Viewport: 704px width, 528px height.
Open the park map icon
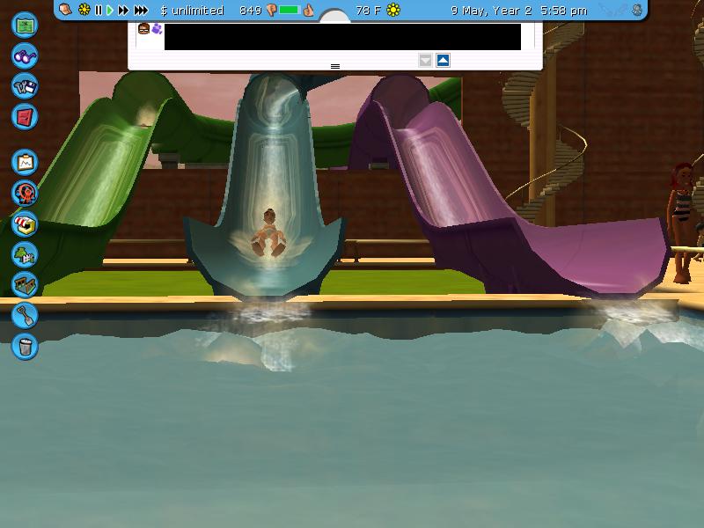click(x=25, y=26)
